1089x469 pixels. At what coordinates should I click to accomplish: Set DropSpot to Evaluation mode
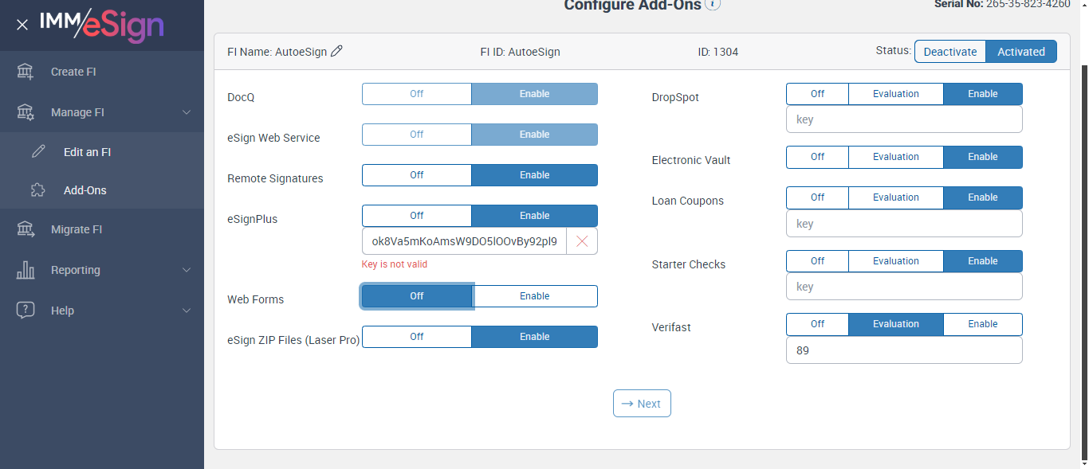895,94
